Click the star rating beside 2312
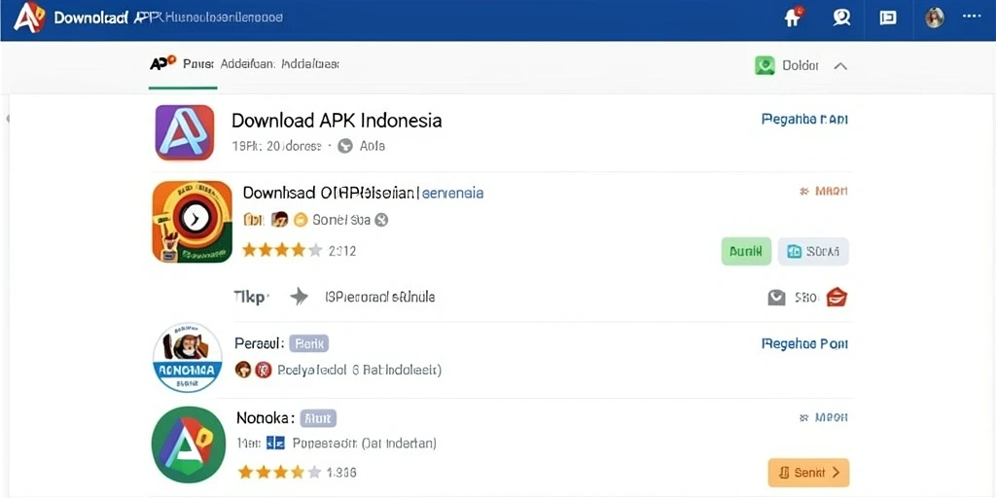Screen dimensions: 996x498 282,250
